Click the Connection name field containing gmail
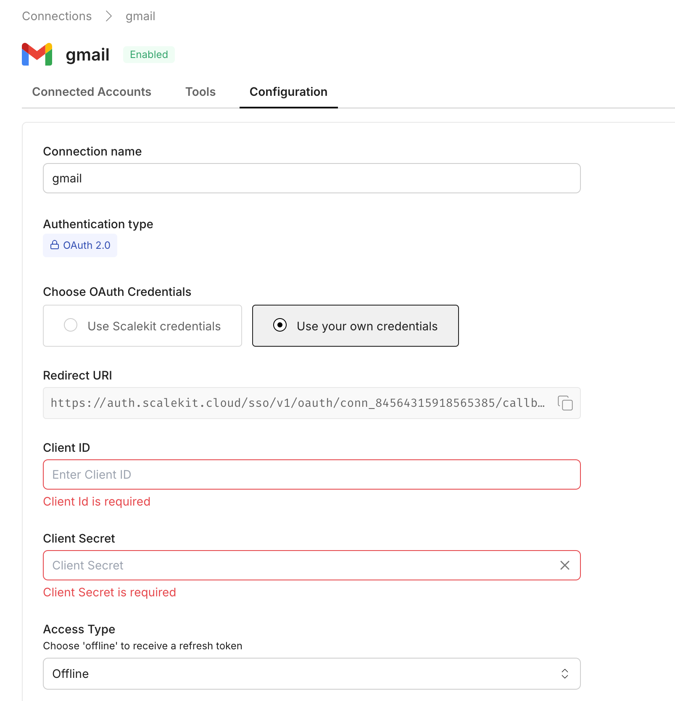Screen dimensions: 675x701 tap(311, 178)
